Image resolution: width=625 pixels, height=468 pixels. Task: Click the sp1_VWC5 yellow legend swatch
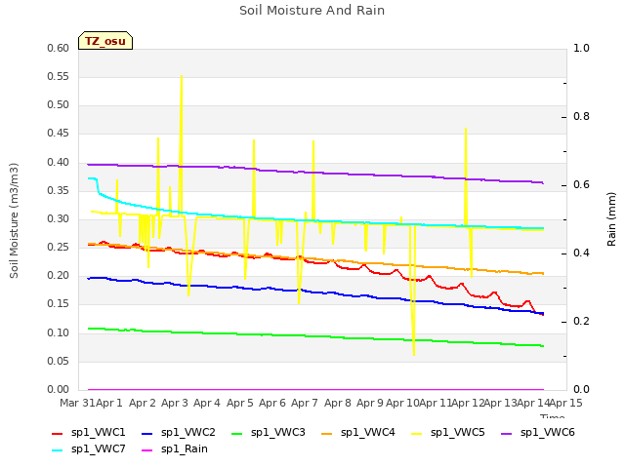point(417,433)
